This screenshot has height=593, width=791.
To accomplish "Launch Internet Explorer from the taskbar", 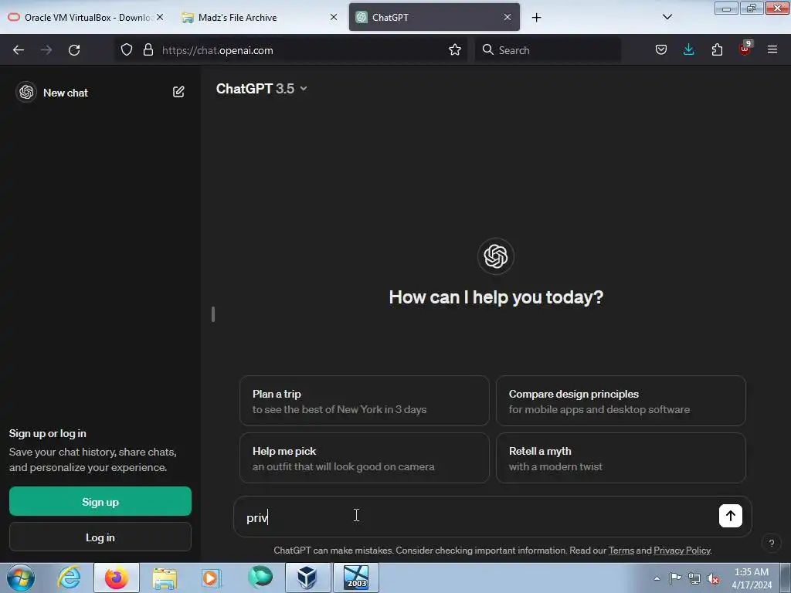I will coord(69,578).
